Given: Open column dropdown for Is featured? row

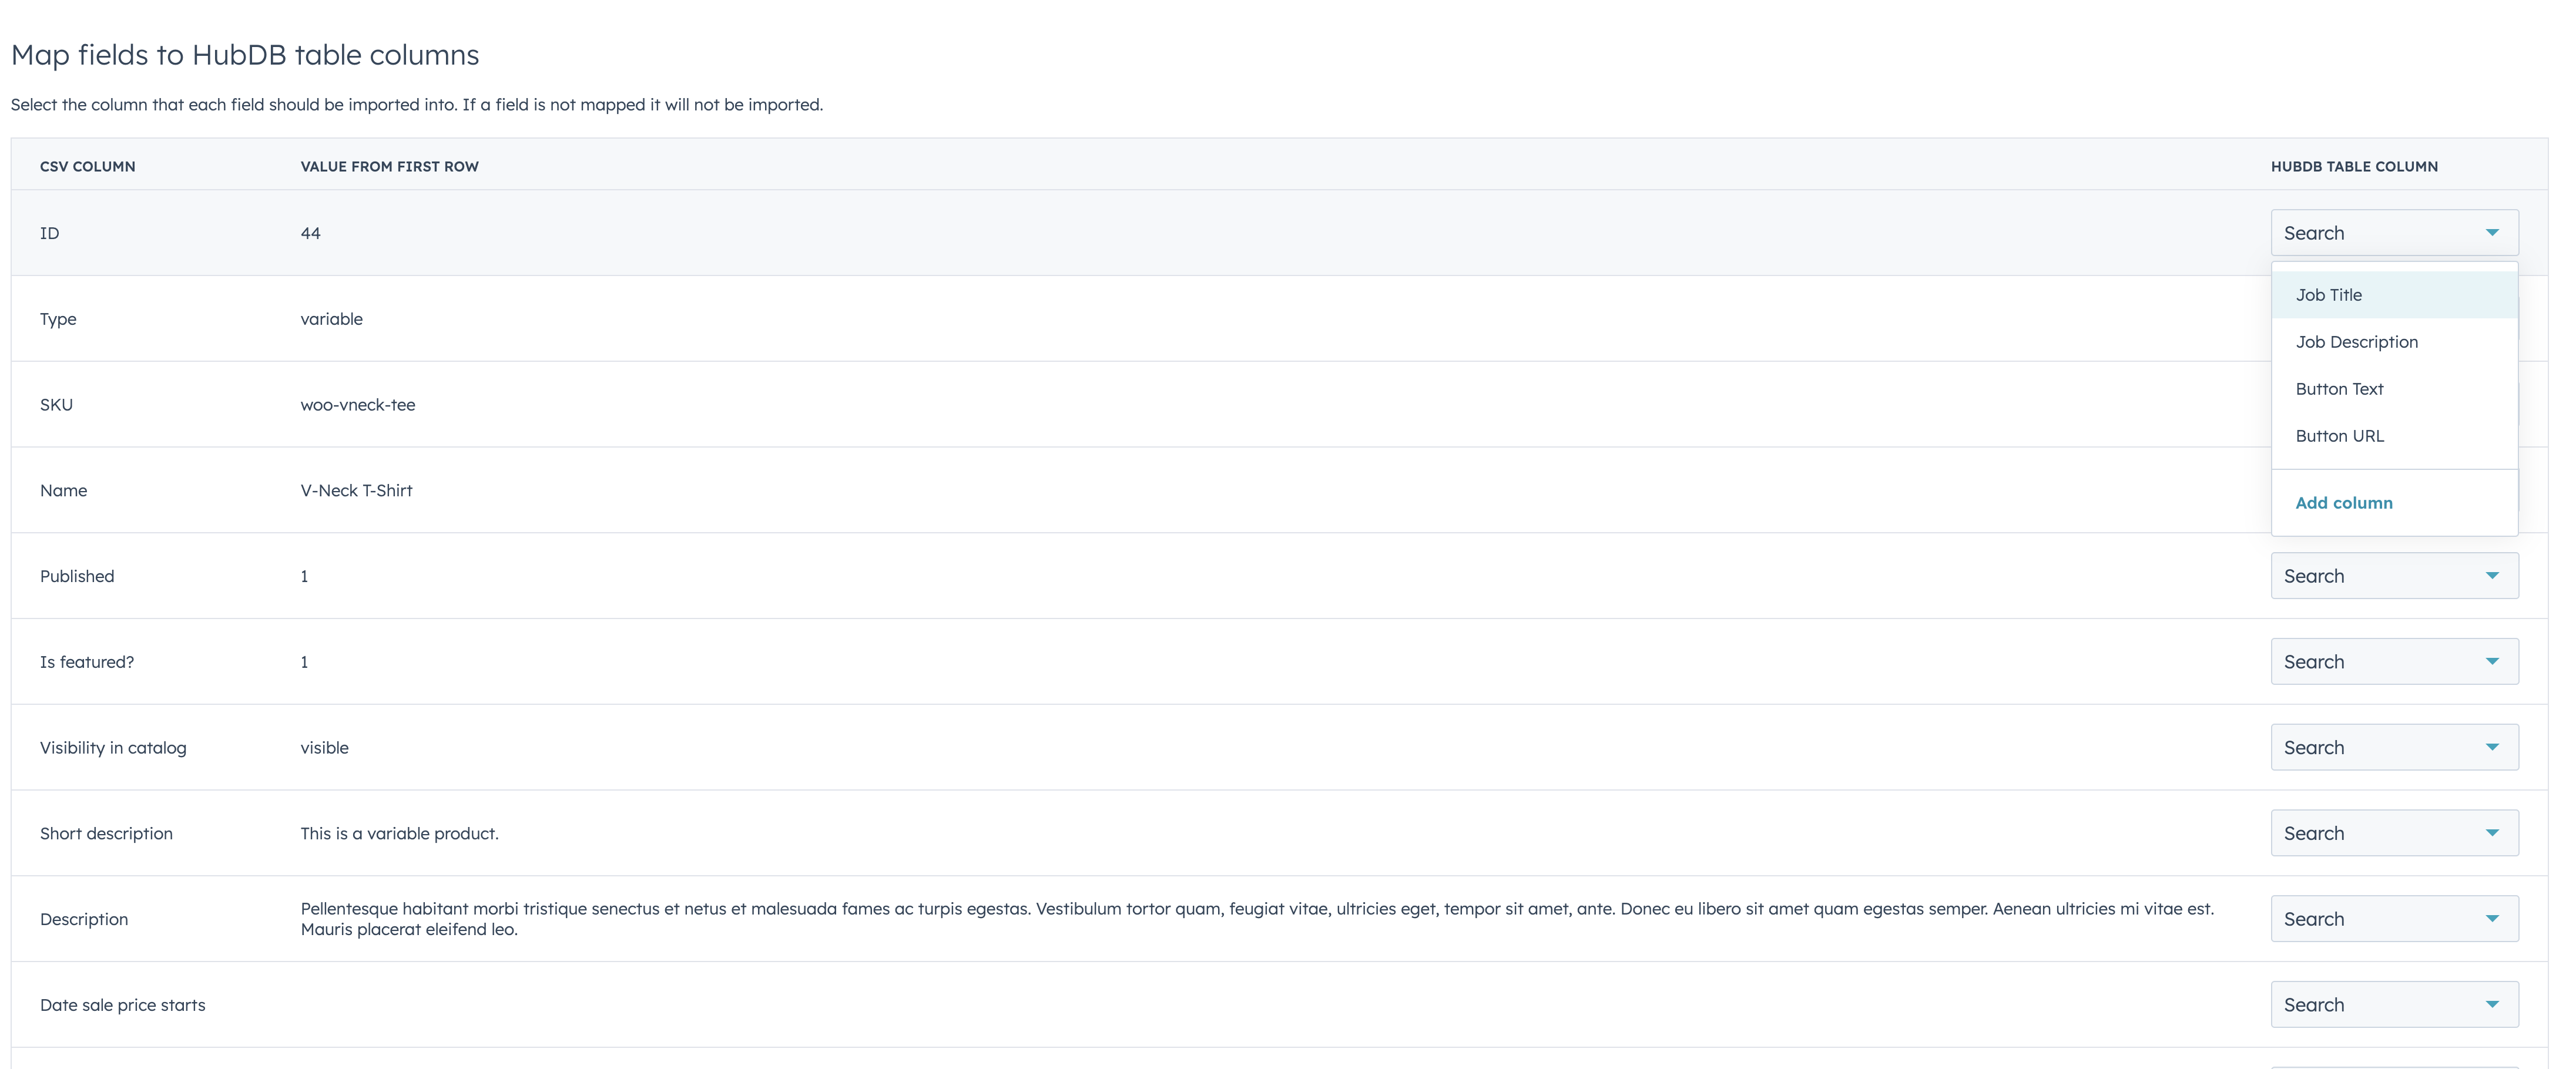Looking at the screenshot, I should [x=2394, y=662].
